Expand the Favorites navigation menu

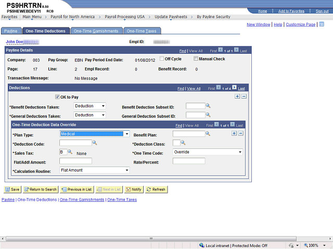tap(9, 17)
